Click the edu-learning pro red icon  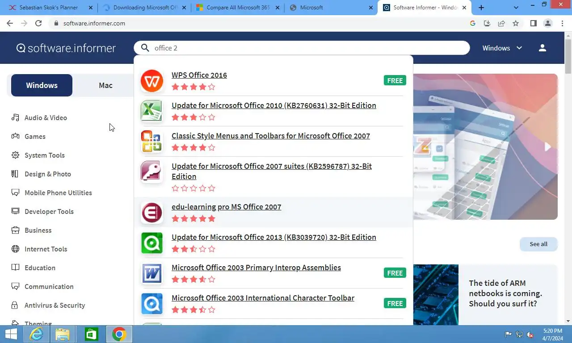tap(152, 213)
